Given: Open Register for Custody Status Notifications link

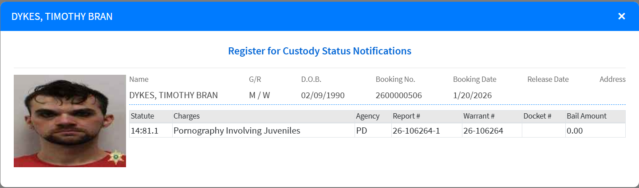Looking at the screenshot, I should click(x=319, y=51).
